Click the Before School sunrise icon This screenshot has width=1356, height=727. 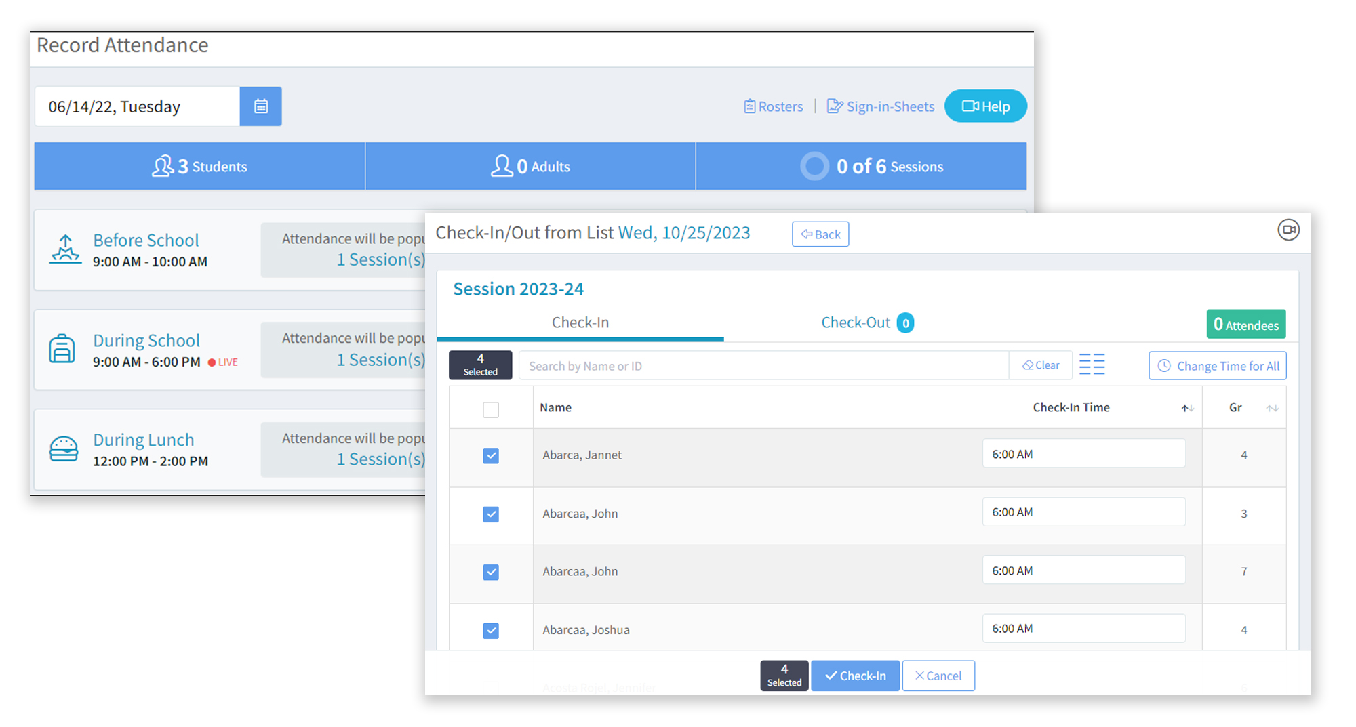[65, 249]
